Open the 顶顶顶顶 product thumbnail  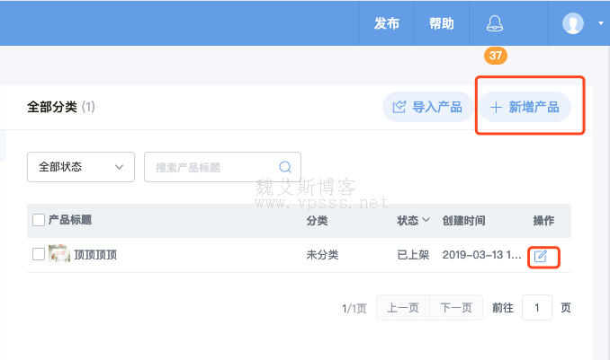(x=59, y=254)
